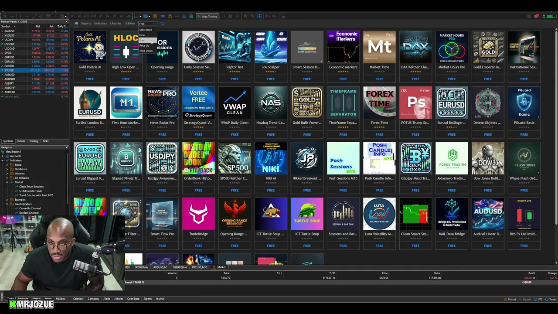Click the dollar sign toolbar icon
558x314 pixels.
(155, 16)
